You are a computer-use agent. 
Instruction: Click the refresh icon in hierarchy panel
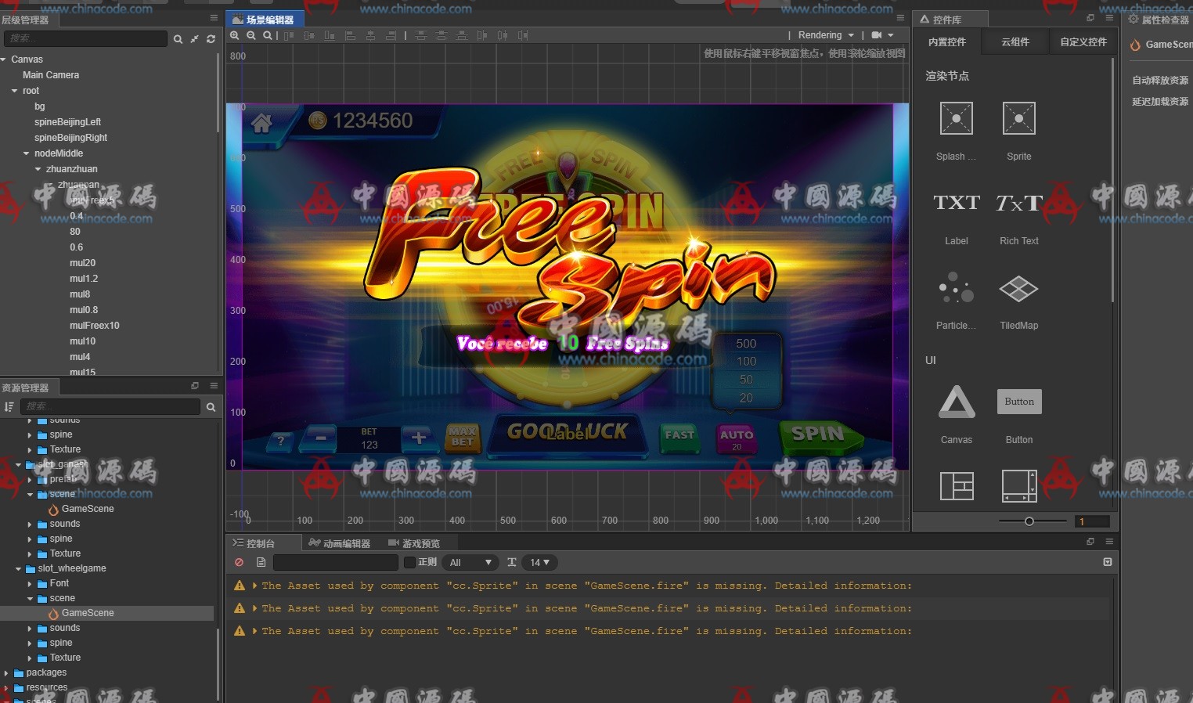click(x=211, y=39)
